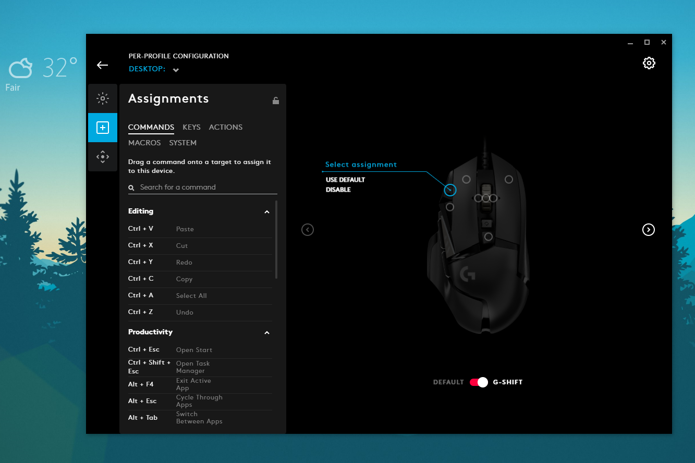Select the Ctrl + A Select All command
695x463 pixels.
pos(200,296)
